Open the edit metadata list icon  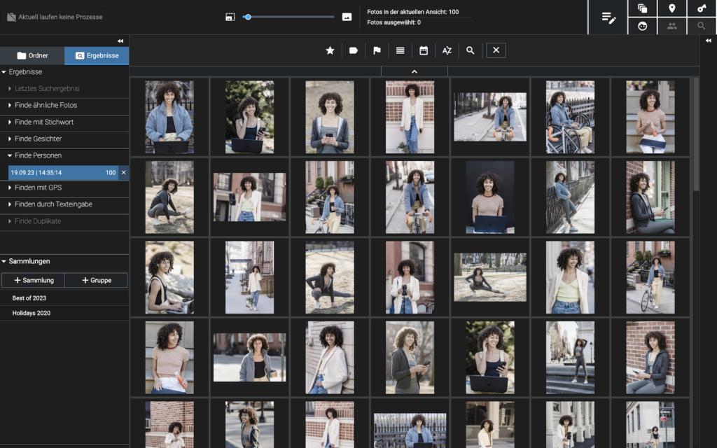[x=608, y=18]
